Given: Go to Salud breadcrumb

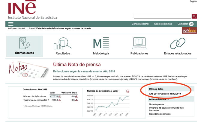Looking at the screenshot, I should 32,28.
